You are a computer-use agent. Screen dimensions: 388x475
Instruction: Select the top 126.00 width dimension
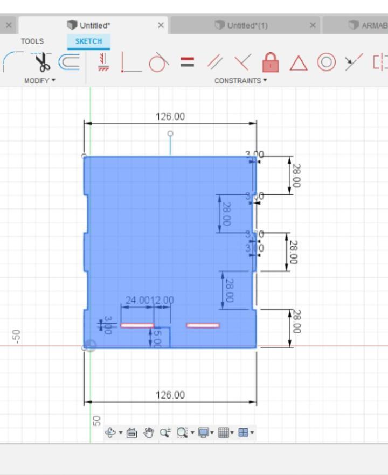170,117
